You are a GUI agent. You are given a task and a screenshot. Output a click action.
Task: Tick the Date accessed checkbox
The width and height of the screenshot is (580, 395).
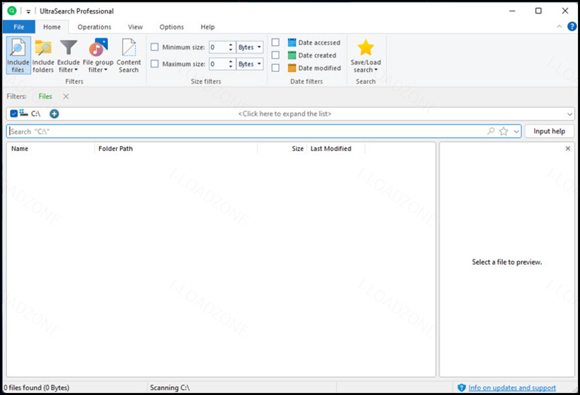275,42
